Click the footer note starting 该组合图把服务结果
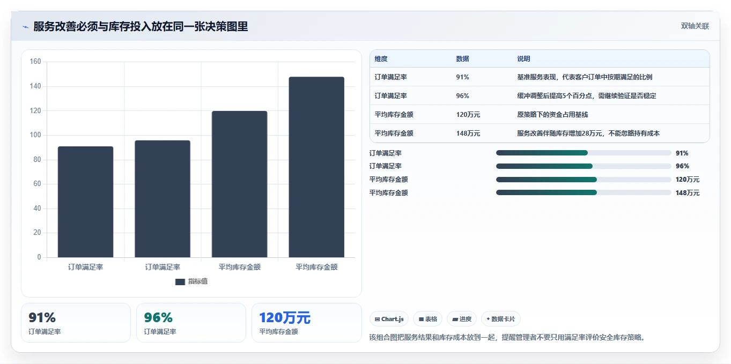Viewport: 731px width, 364px height. (507, 338)
